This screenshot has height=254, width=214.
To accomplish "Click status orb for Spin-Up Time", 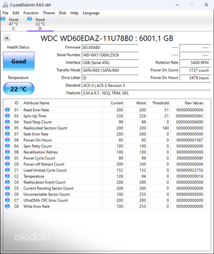I will coord(7,116).
